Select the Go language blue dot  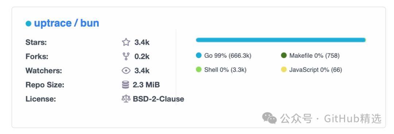[199, 55]
